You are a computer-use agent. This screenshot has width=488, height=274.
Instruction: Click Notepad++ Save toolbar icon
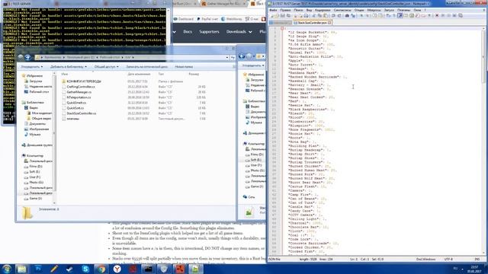(x=283, y=15)
